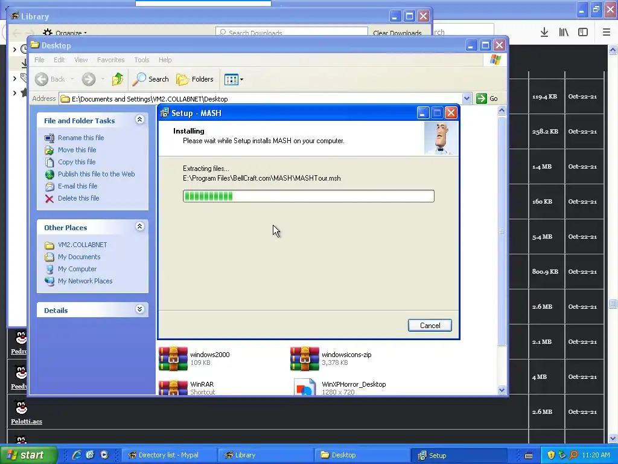This screenshot has width=618, height=464.
Task: Open the Help menu in Desktop window
Action: [165, 60]
